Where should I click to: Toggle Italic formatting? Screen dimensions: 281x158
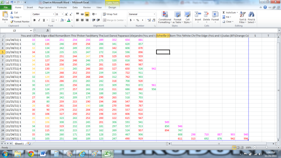click(x=39, y=20)
